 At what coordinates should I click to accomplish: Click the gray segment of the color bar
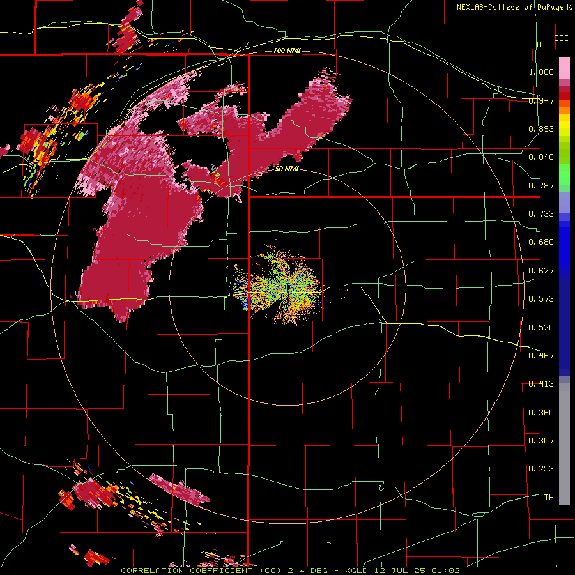tap(564, 444)
